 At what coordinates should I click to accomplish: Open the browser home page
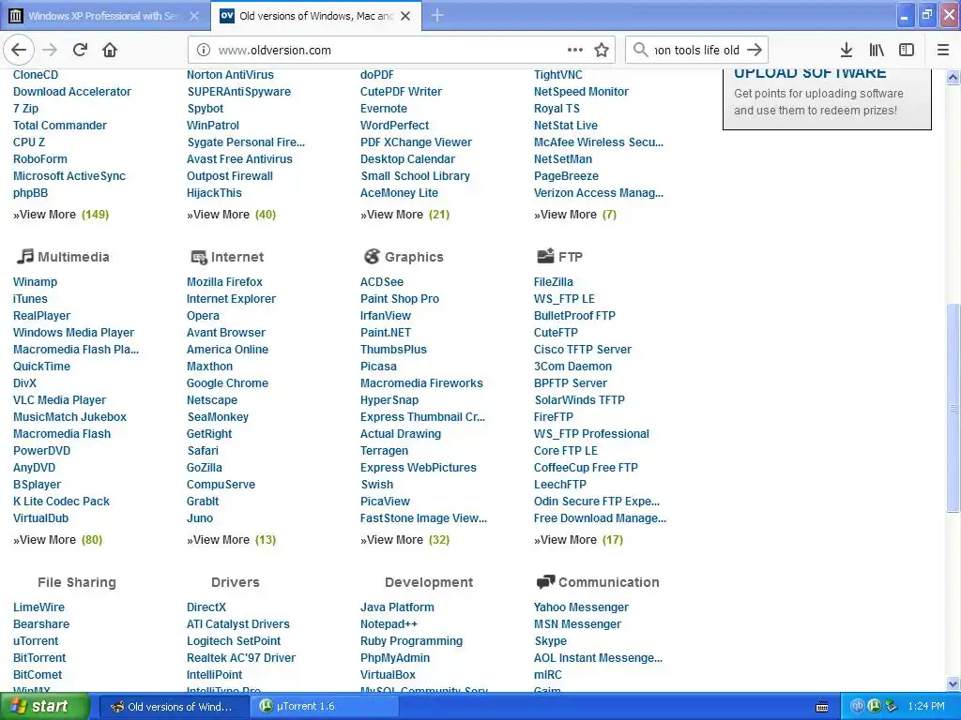click(x=110, y=50)
